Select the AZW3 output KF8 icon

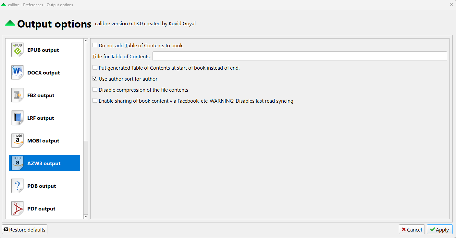pos(17,163)
